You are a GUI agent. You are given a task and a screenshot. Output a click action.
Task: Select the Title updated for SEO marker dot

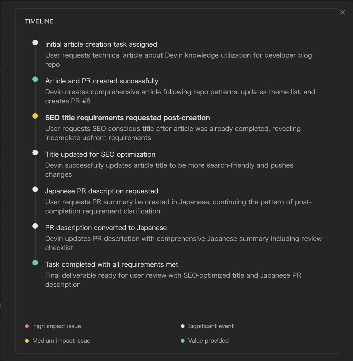click(35, 153)
